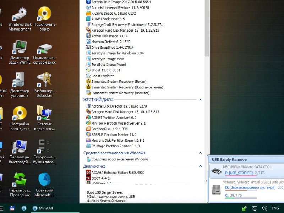
Task: Open Windows Disk Management desktop shortcut
Action: [x=20, y=19]
